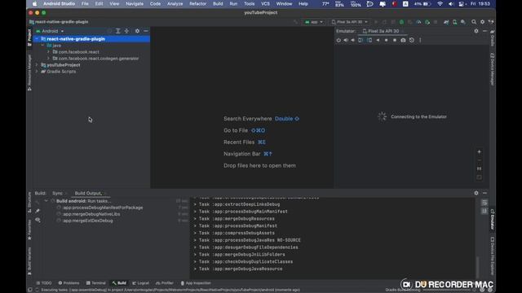The height and width of the screenshot is (293, 522).
Task: Click the emulator volume up icon
Action: [x=346, y=40]
